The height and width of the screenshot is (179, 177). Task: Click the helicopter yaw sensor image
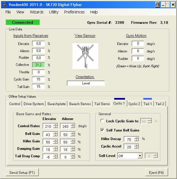click(x=85, y=56)
